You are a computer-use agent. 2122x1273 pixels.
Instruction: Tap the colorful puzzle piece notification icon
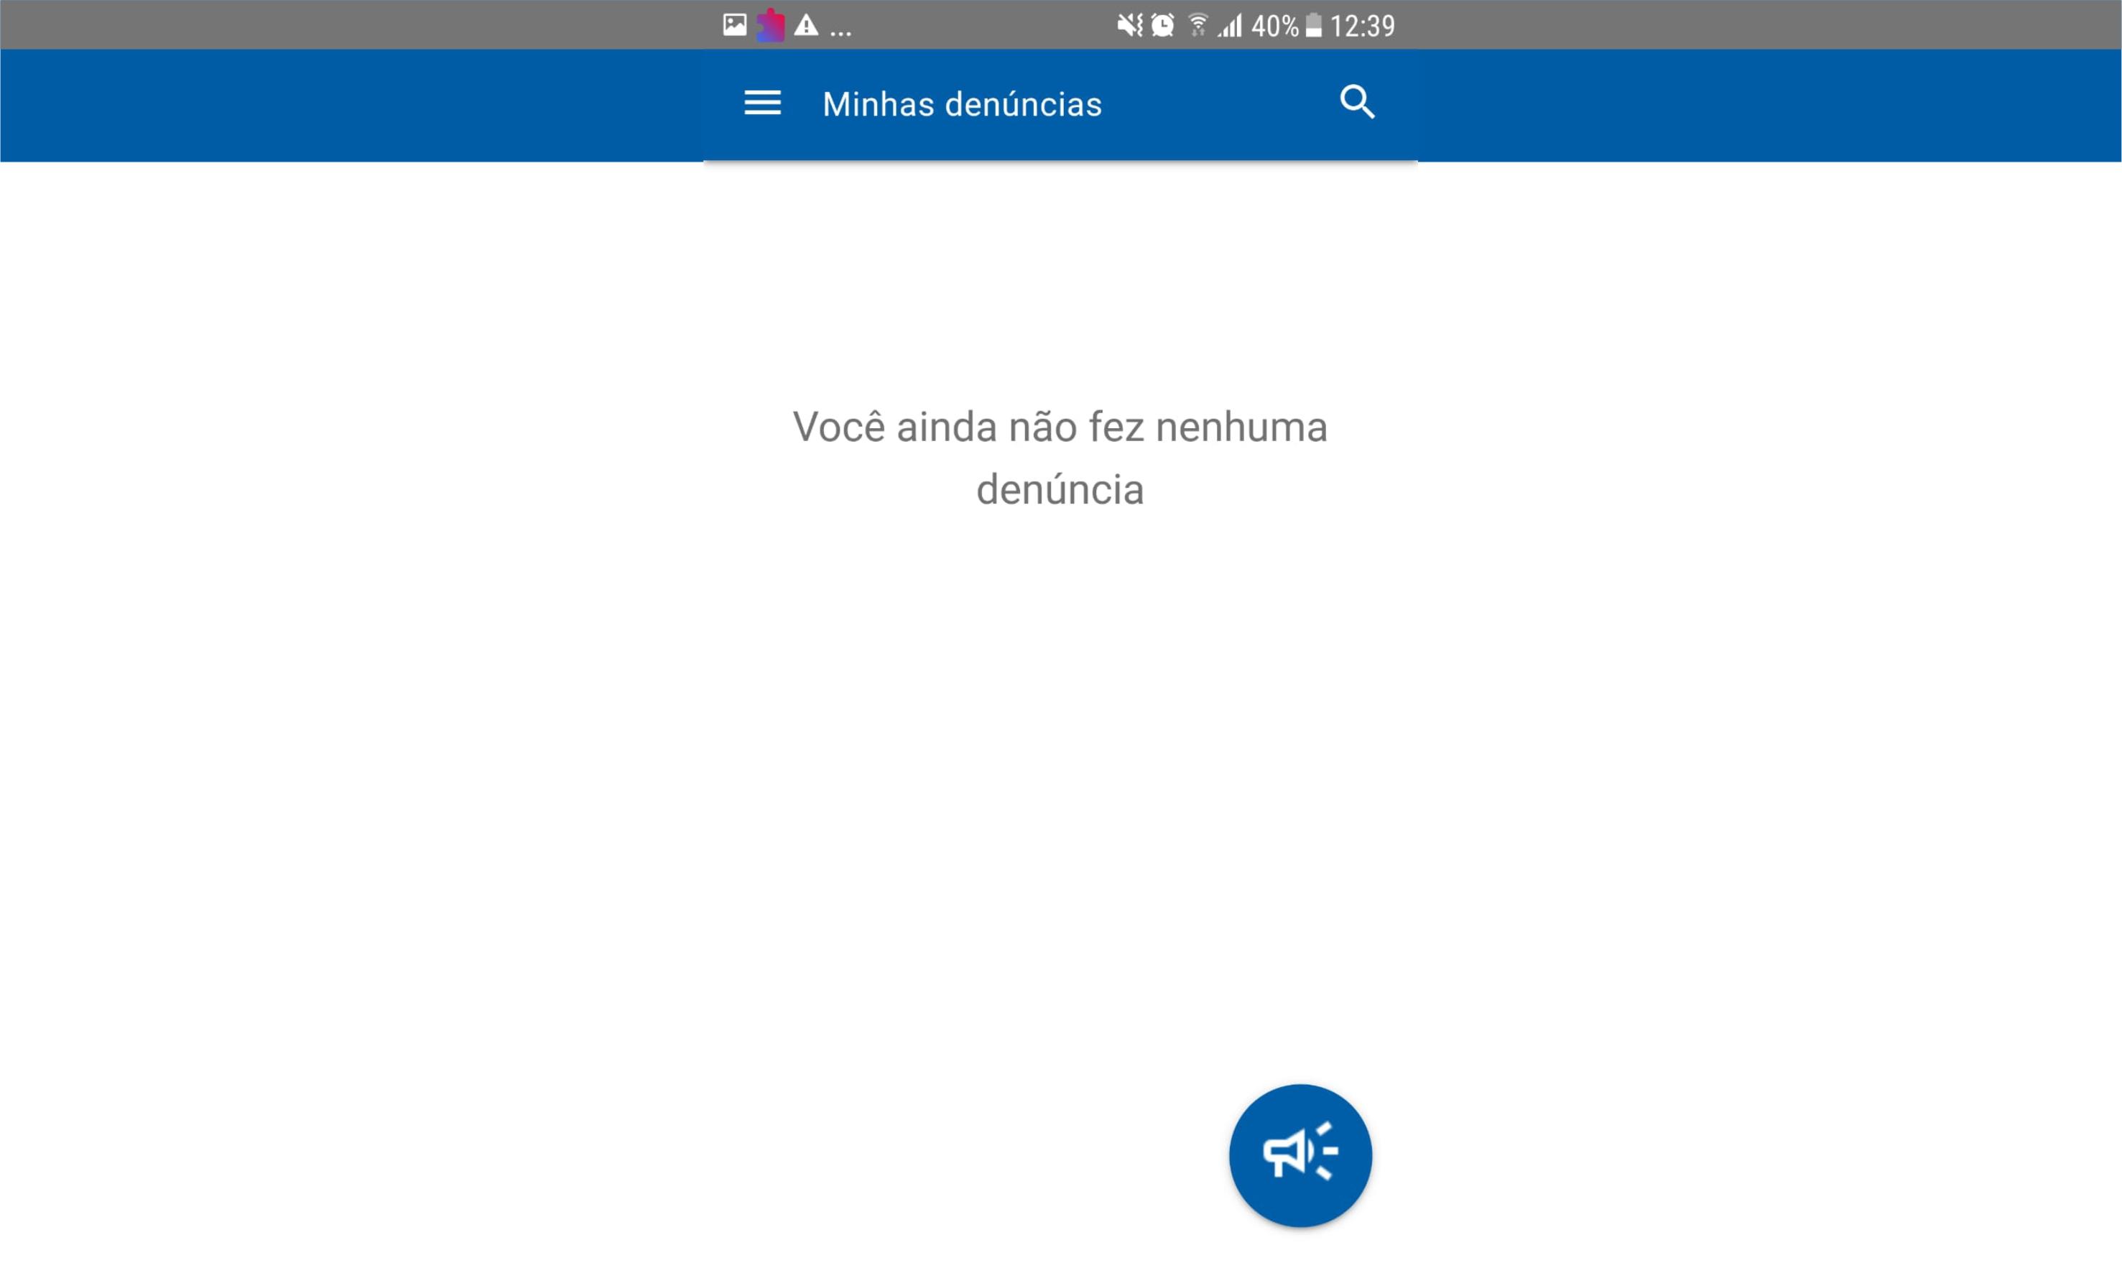point(770,25)
